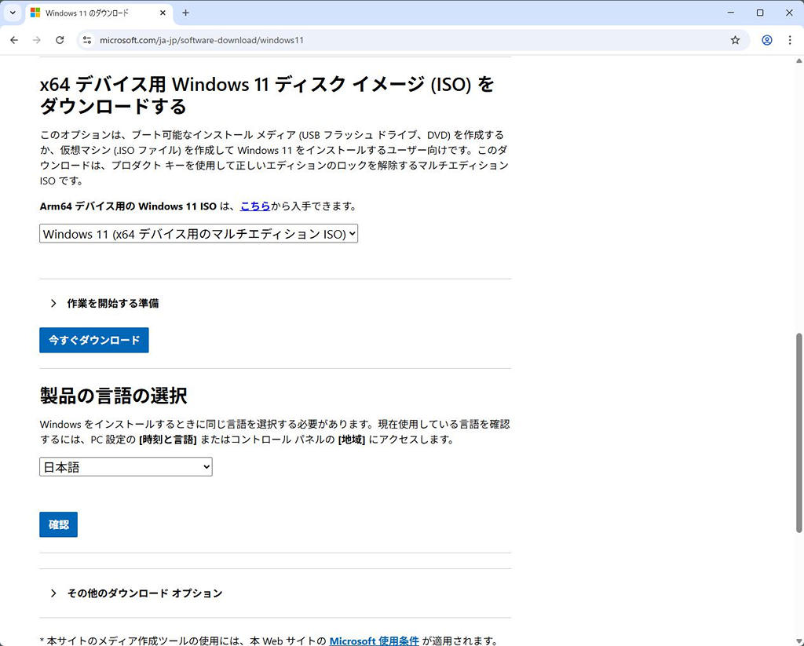Open the 日本語 language dropdown
Viewport: 804px width, 646px height.
coord(126,467)
